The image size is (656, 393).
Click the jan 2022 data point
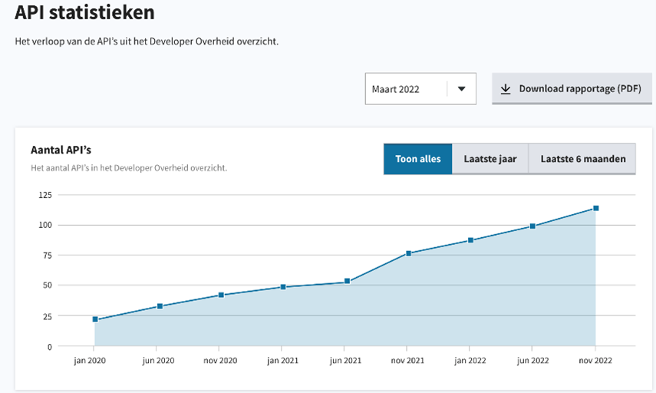pos(470,240)
